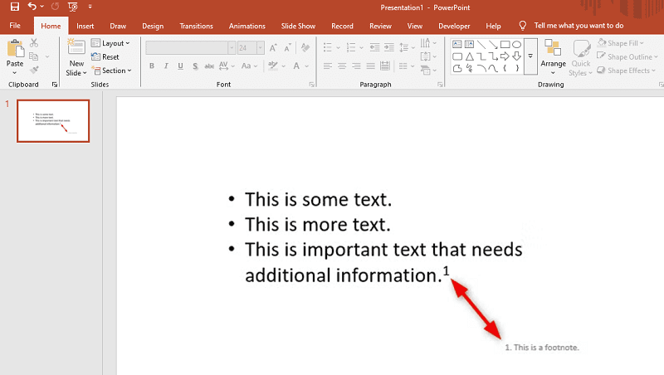Image resolution: width=664 pixels, height=375 pixels.
Task: Click the Paste clipboard icon
Action: click(15, 48)
